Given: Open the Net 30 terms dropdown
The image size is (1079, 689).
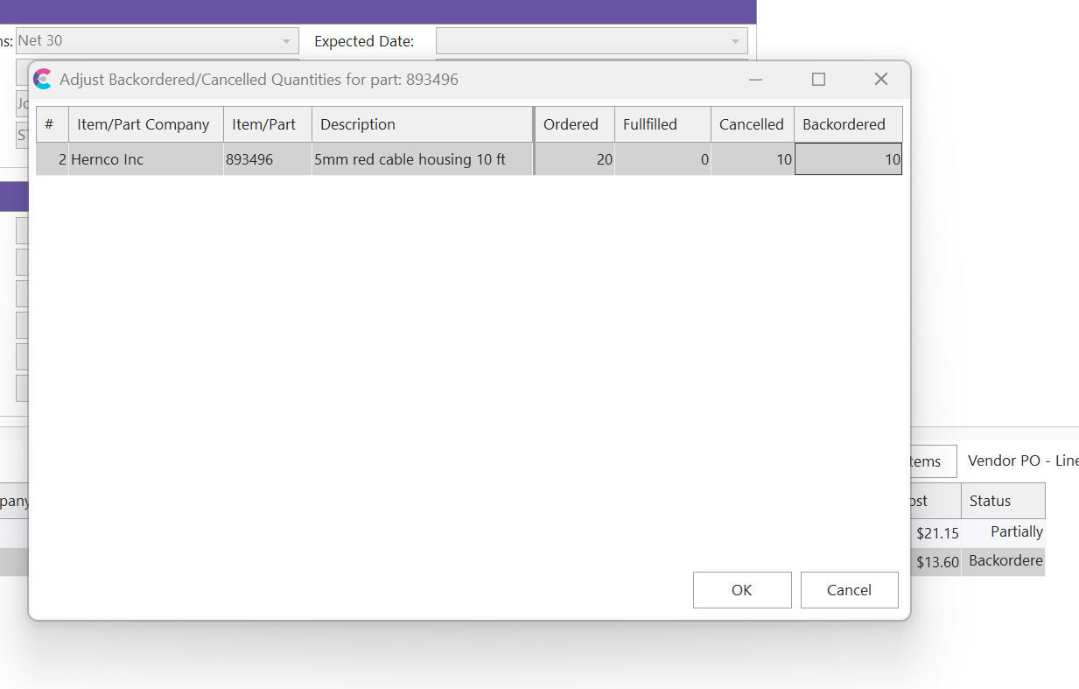Looking at the screenshot, I should [x=286, y=41].
